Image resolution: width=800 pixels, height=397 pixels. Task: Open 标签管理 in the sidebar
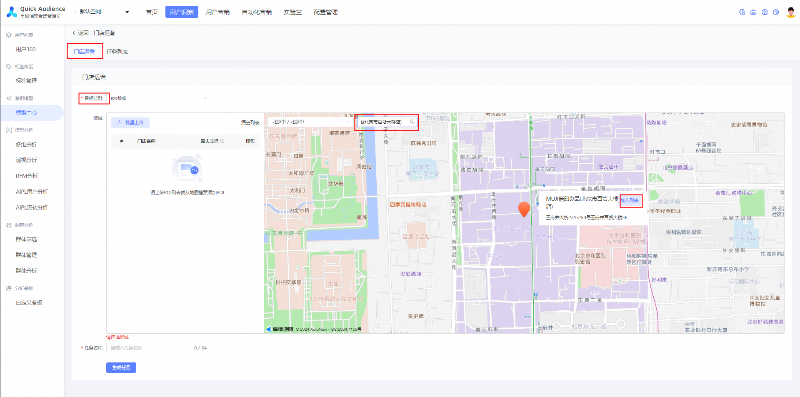tap(26, 81)
